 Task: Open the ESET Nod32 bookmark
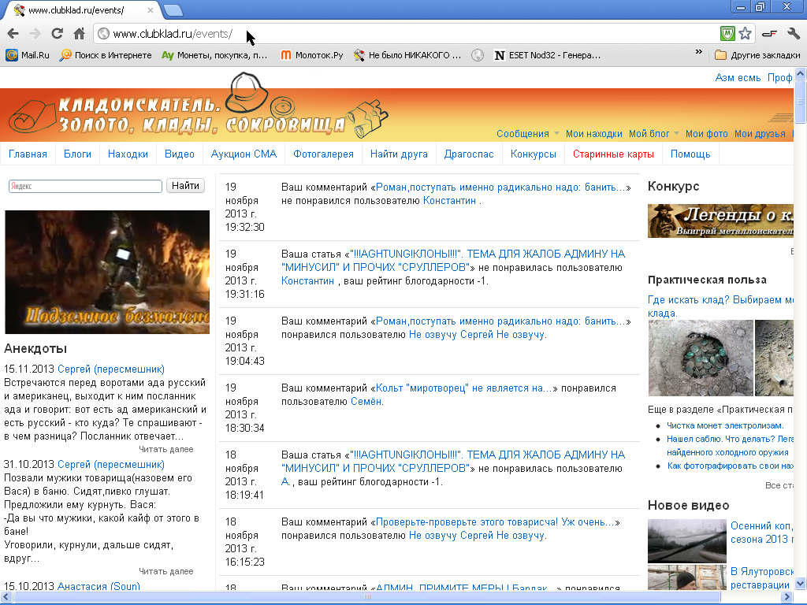[548, 55]
